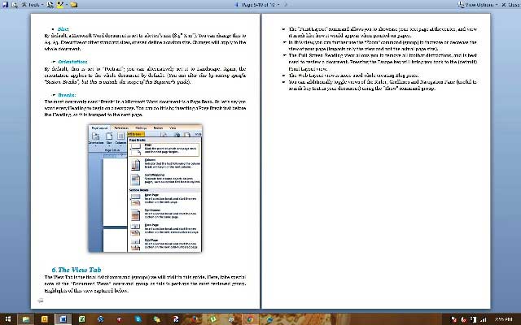Select the text highlight color tool
The height and width of the screenshot is (325, 521).
pos(59,5)
